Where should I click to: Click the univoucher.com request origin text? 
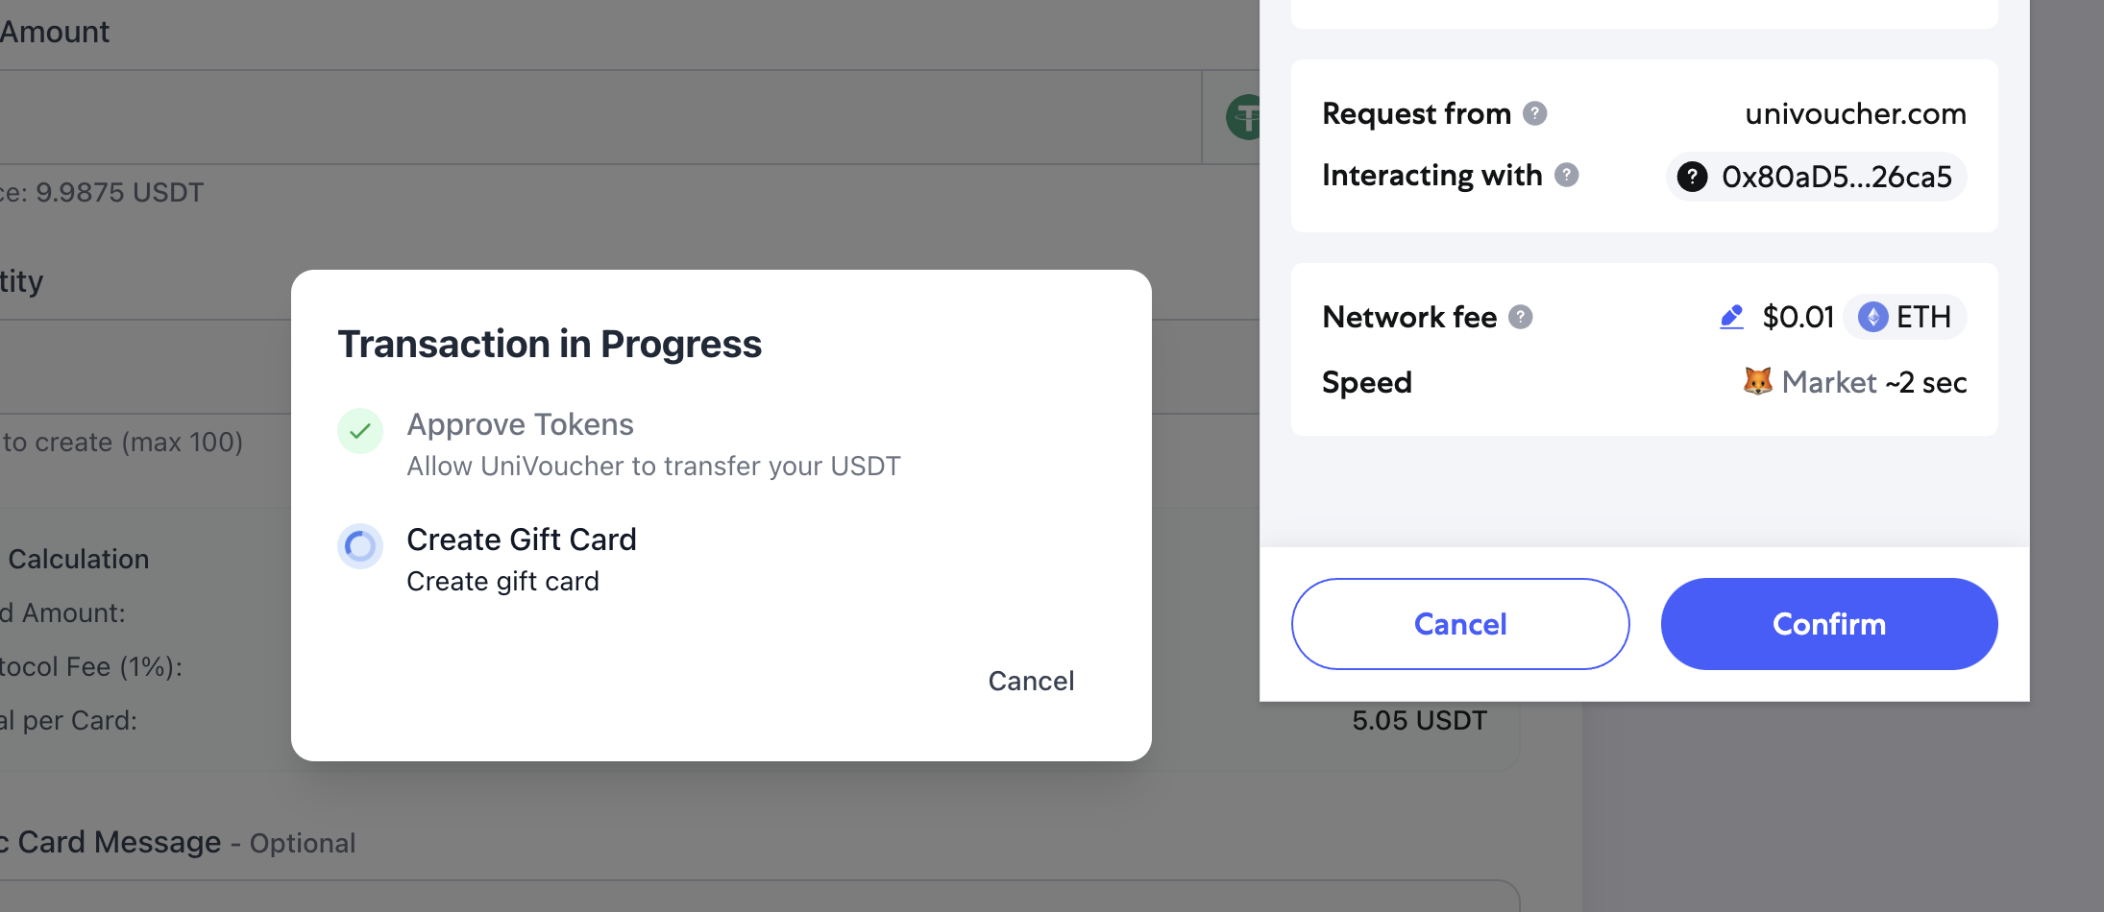(1855, 113)
